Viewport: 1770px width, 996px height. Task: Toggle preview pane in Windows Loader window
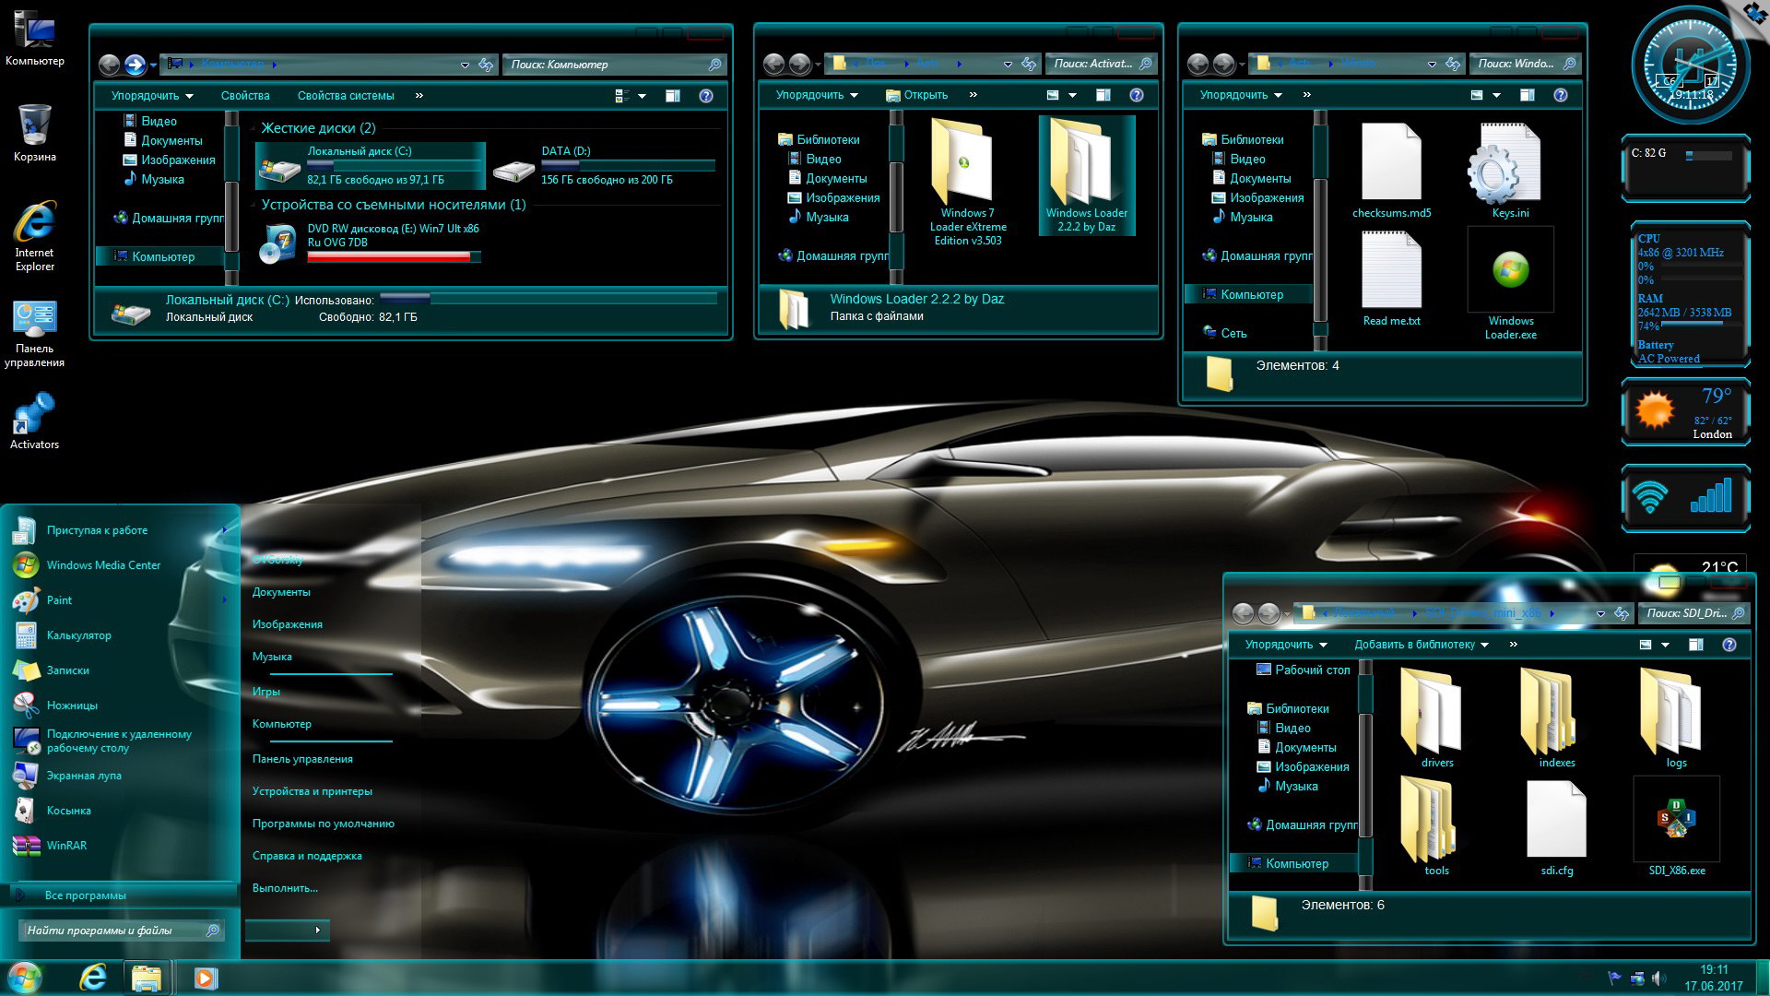tap(1528, 95)
